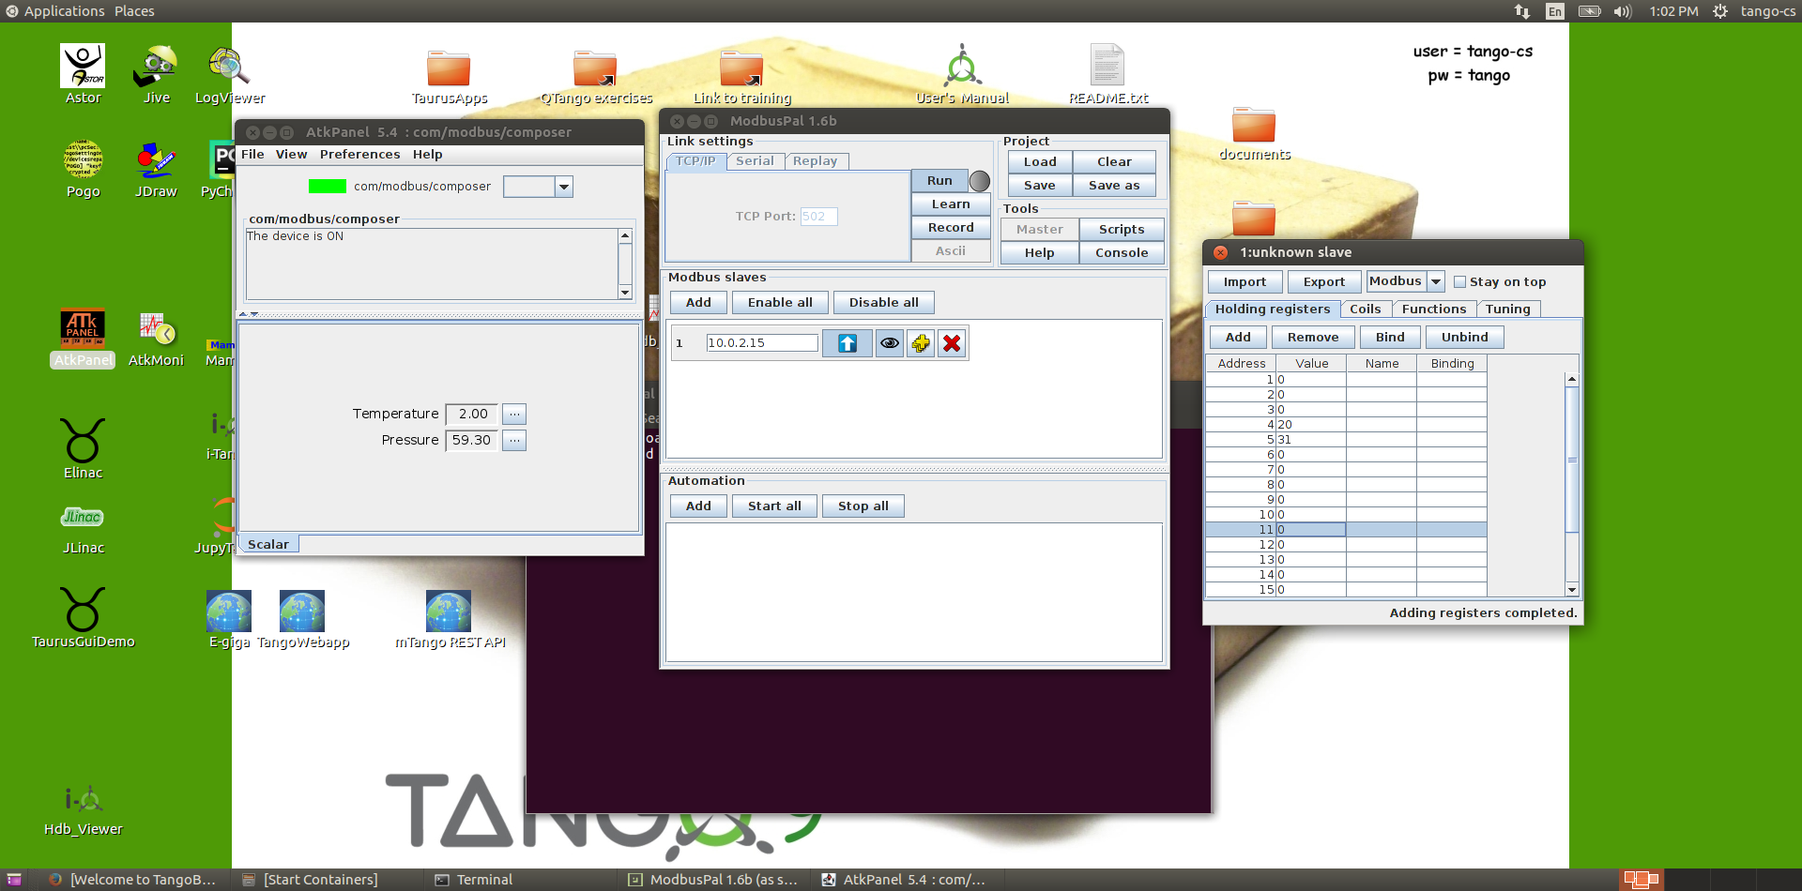This screenshot has height=891, width=1802.
Task: Click the volume icon in top bar
Action: tap(1622, 11)
